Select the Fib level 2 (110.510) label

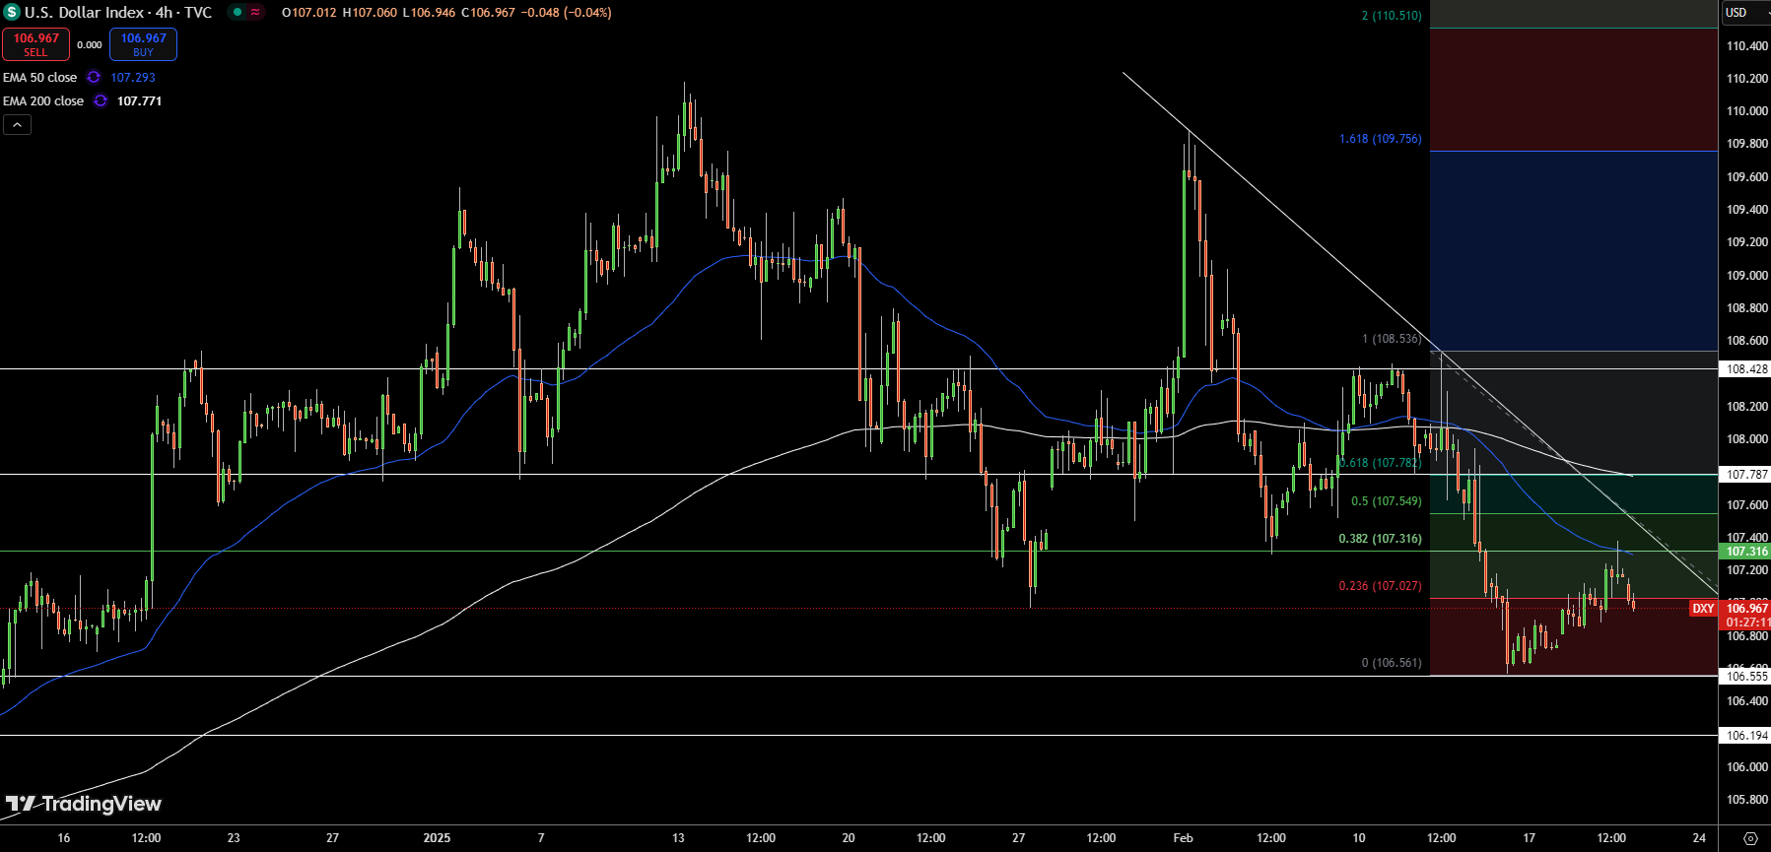pos(1392,16)
